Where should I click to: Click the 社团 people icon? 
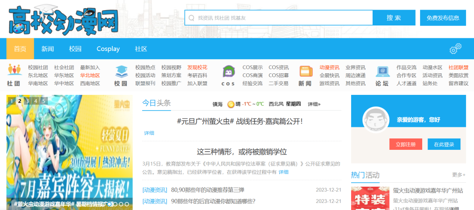tap(14, 70)
